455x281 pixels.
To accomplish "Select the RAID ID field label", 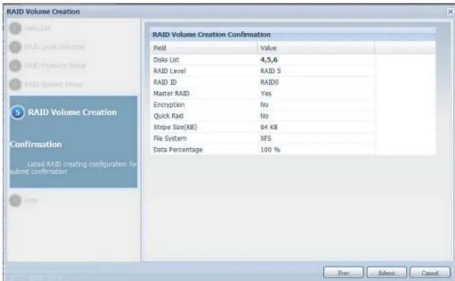I will [x=165, y=82].
